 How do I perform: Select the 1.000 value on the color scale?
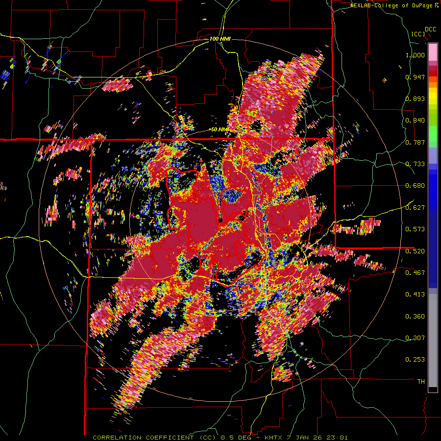click(x=415, y=55)
